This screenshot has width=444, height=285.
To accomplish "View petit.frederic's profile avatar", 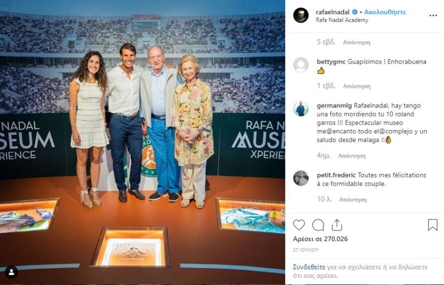I will 301,178.
